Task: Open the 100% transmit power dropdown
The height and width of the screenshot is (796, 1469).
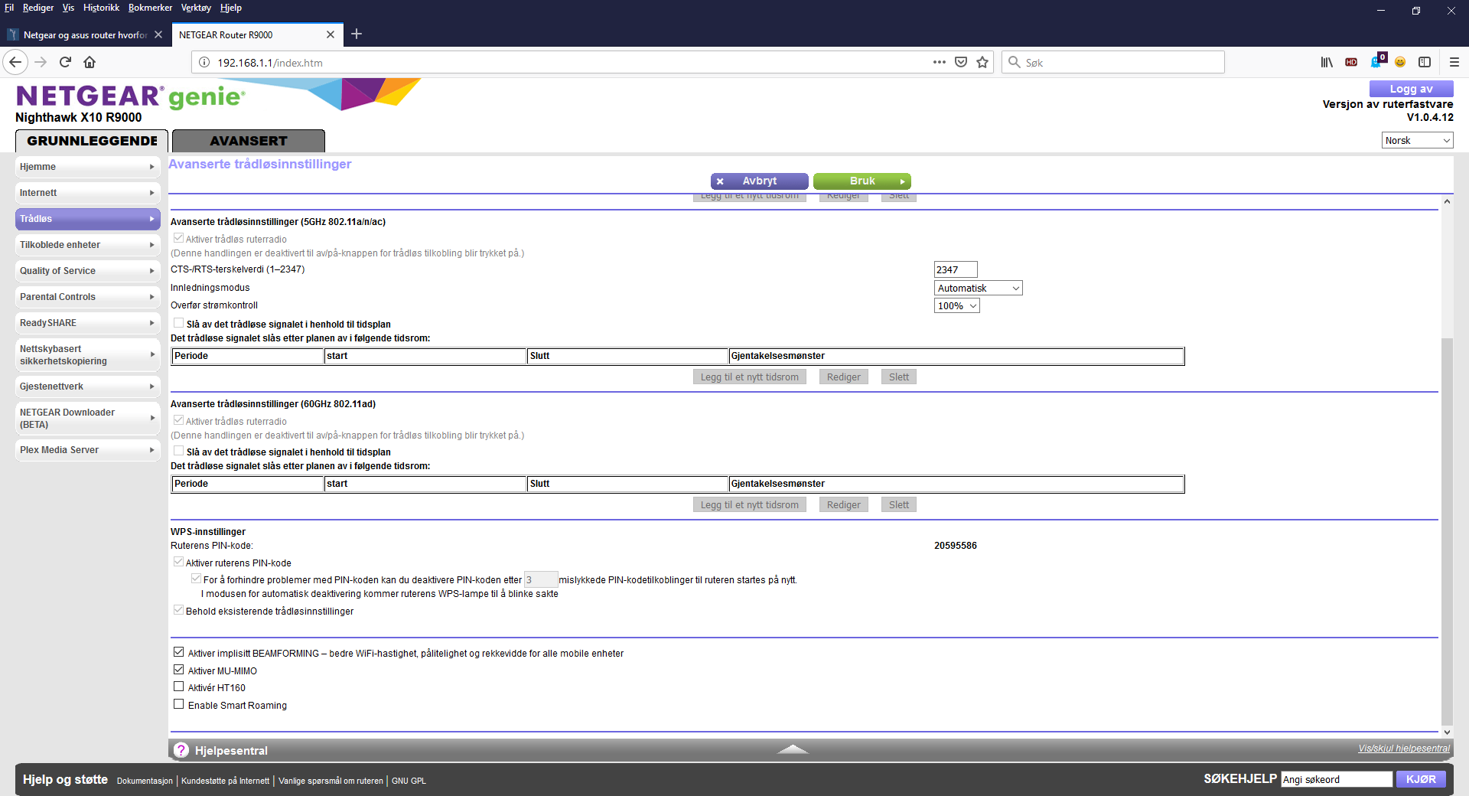Action: point(957,305)
